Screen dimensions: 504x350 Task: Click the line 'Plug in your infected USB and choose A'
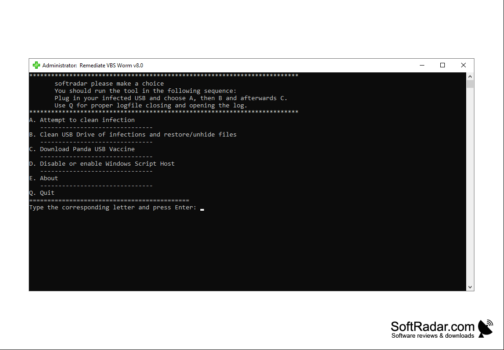(x=171, y=98)
